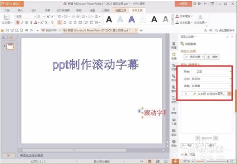Select the purple outlined A text style

pos(132,19)
